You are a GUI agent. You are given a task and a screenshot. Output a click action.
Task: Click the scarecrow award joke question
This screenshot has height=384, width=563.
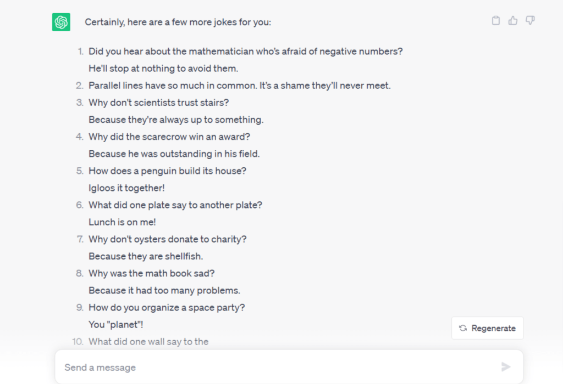coord(169,137)
